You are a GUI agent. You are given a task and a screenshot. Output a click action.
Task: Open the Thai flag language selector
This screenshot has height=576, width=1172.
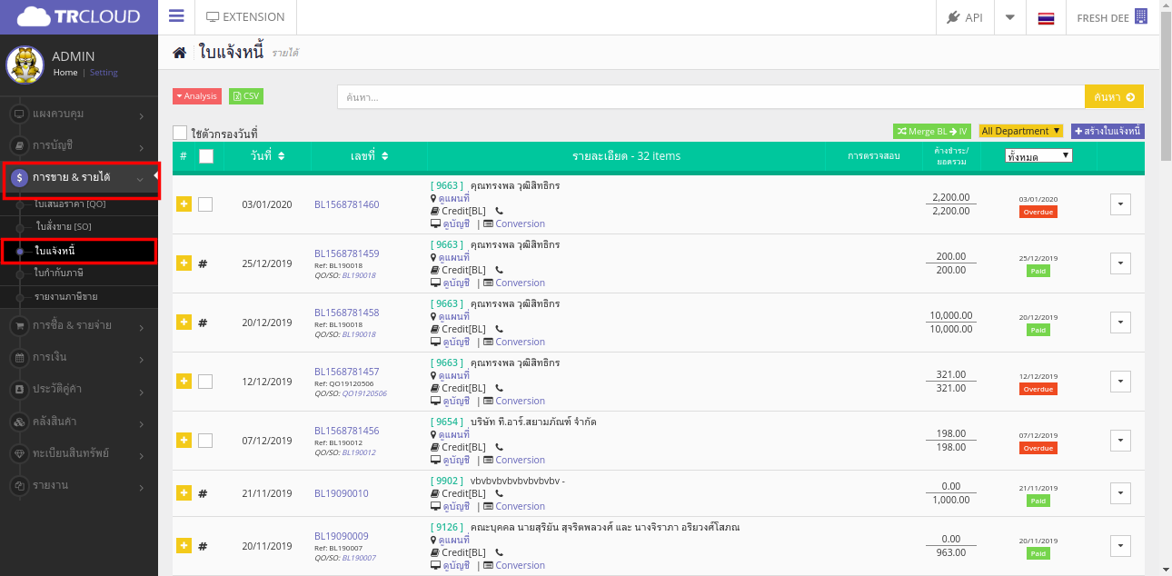click(1046, 18)
